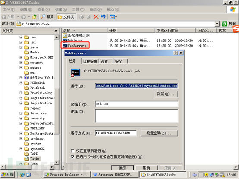Viewport: 239px width, 179px height.
Task: Launch Internet Explorer from quick launch
Action: tap(22, 175)
